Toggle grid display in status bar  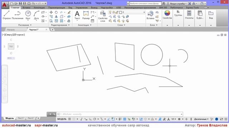[x=69, y=119]
